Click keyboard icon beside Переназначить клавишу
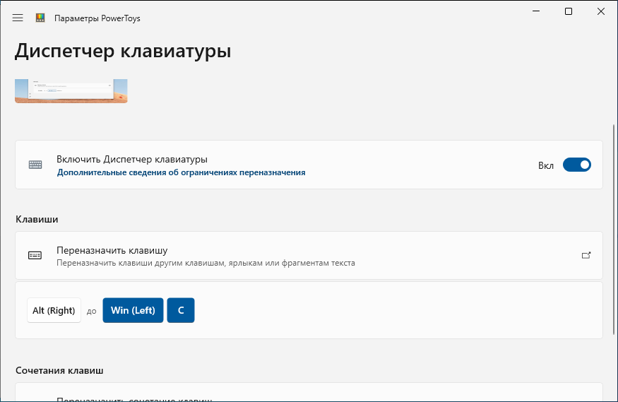 [35, 255]
